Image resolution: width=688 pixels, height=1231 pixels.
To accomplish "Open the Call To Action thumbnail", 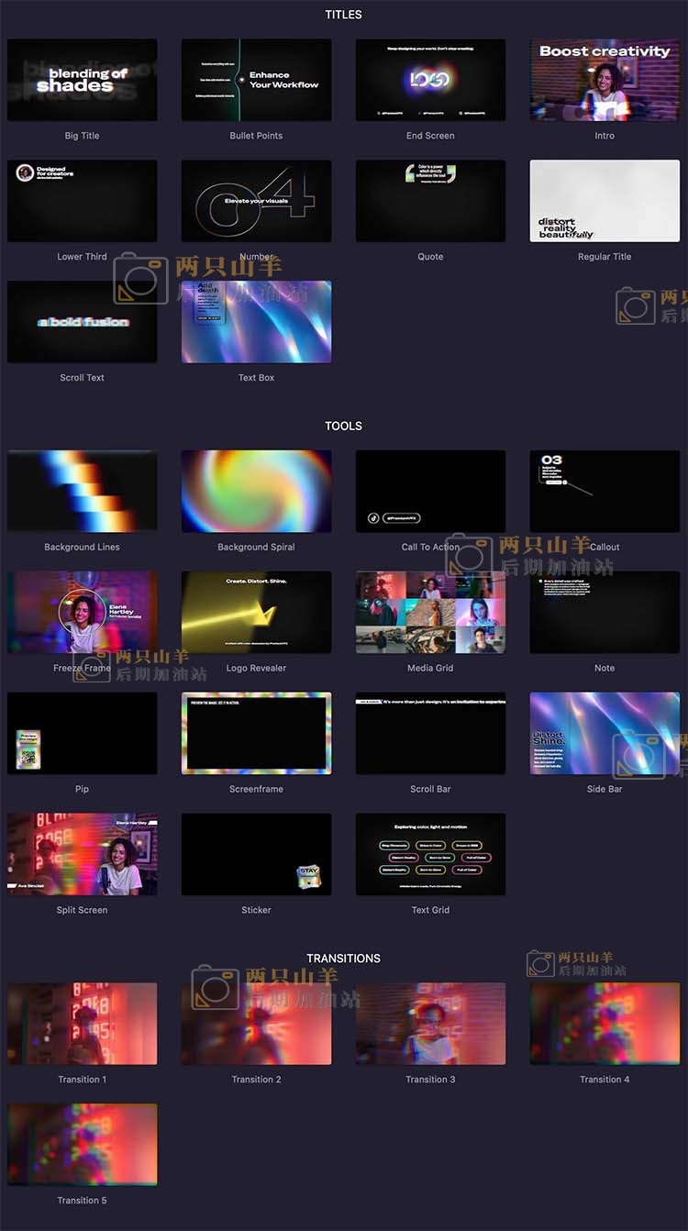I will [x=430, y=491].
